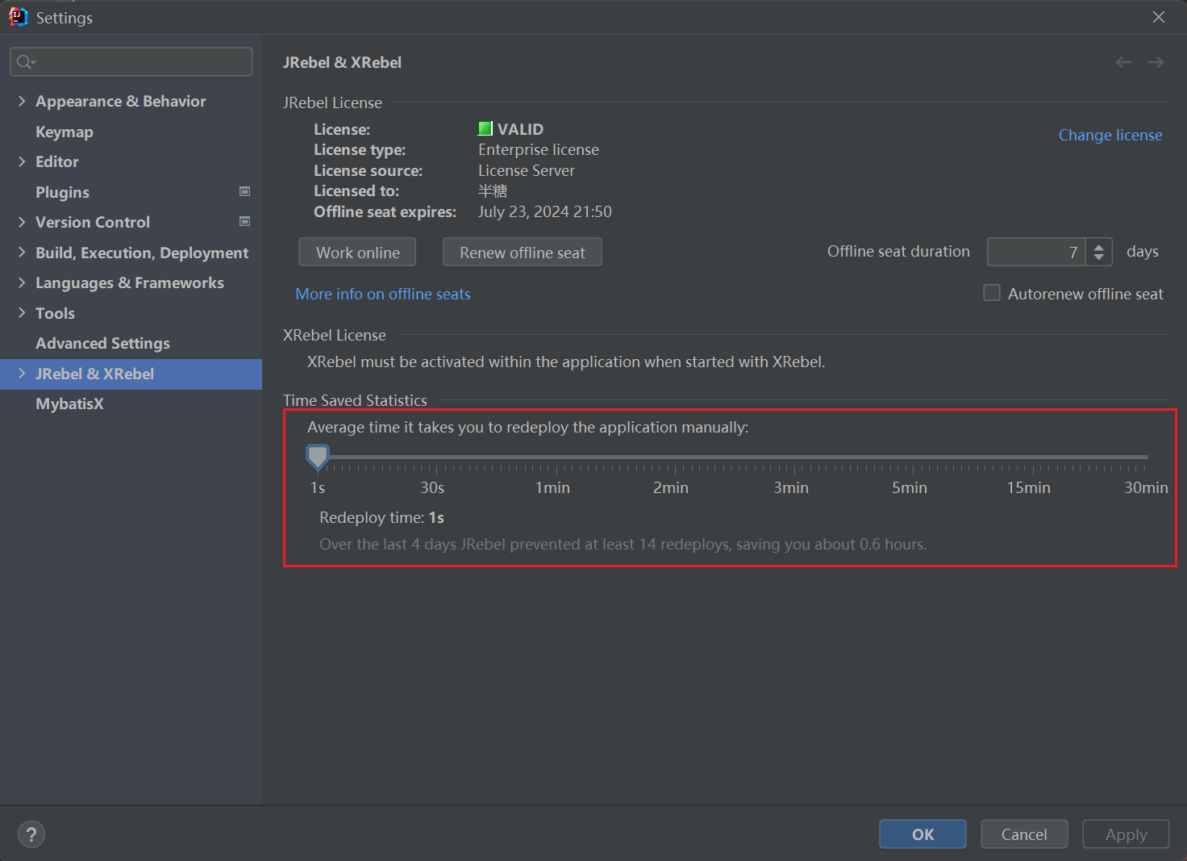The width and height of the screenshot is (1187, 861).
Task: Click the redeploy time slider handle
Action: [318, 456]
